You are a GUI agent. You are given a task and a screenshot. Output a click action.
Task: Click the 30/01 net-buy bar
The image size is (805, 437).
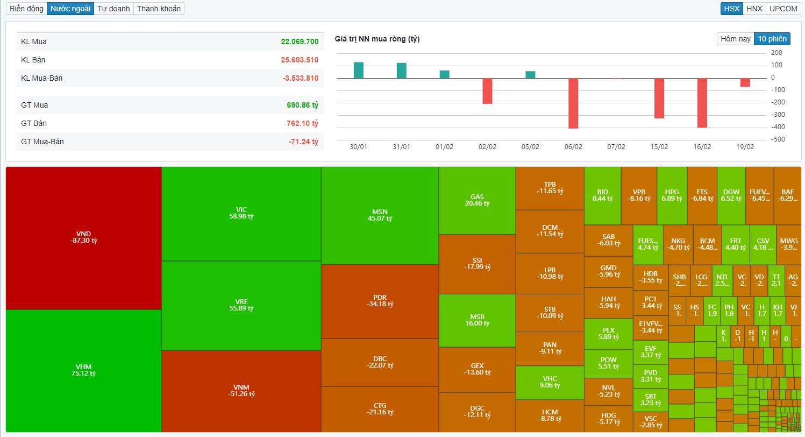click(359, 70)
